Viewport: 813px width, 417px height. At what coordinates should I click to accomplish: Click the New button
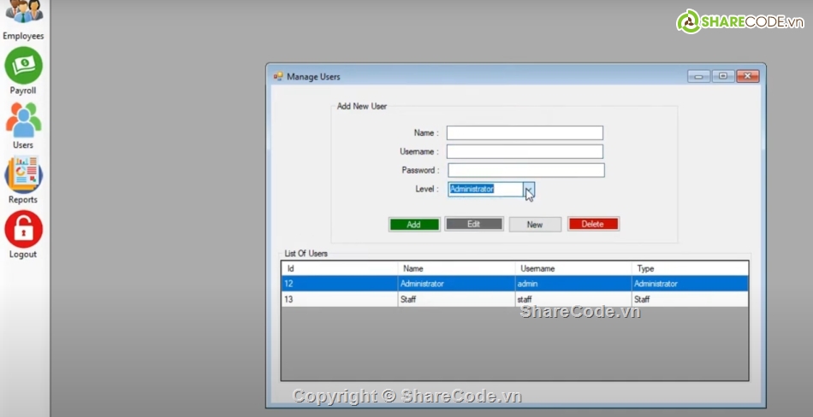coord(535,224)
